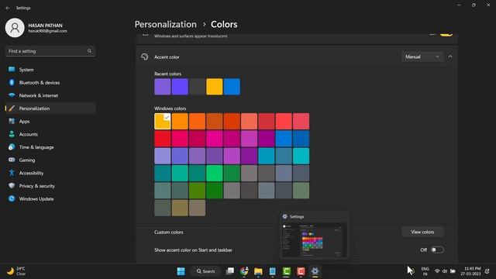
Task: Click the wifi icon in system tray
Action: pyautogui.click(x=437, y=271)
